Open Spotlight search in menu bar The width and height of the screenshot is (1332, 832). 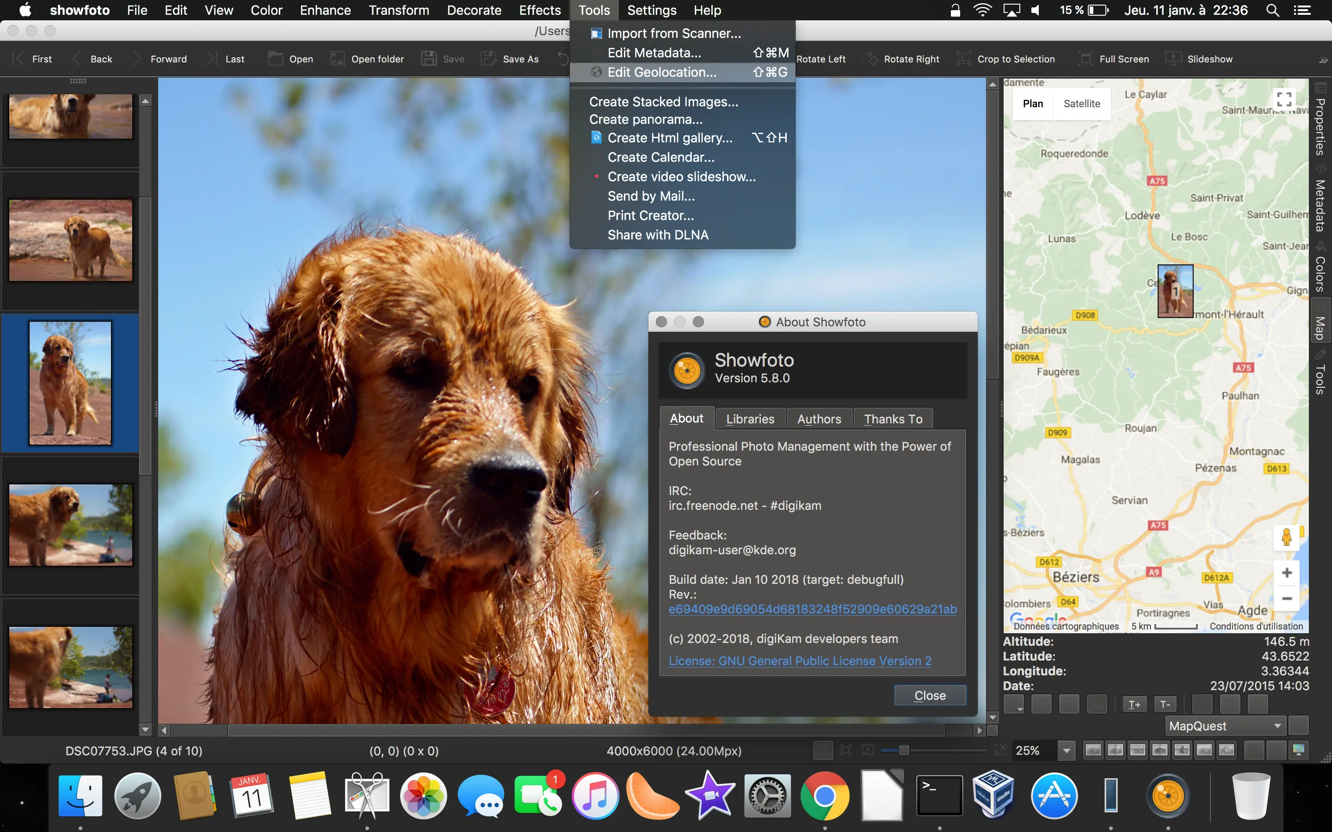pyautogui.click(x=1272, y=10)
